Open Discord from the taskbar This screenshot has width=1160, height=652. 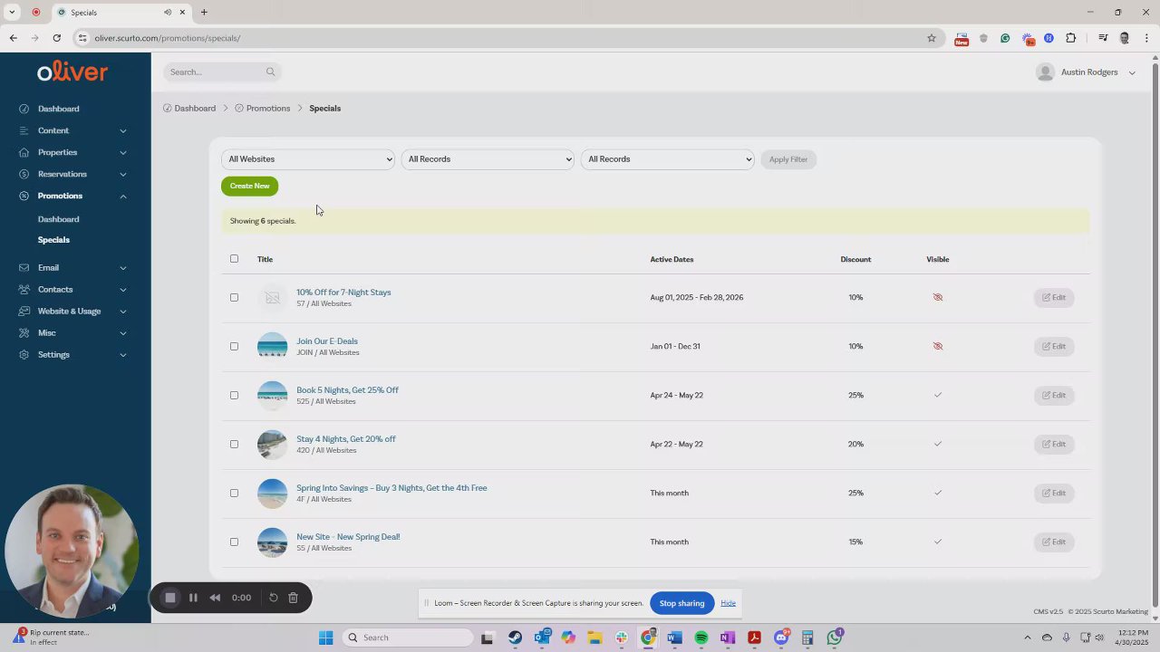tap(781, 638)
